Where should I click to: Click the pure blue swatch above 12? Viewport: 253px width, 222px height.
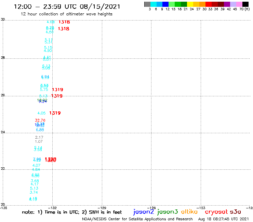(165, 4)
